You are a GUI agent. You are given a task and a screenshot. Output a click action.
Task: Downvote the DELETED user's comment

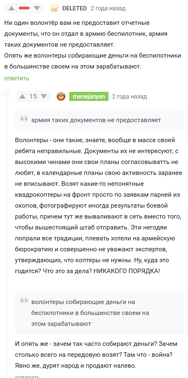[37, 8]
